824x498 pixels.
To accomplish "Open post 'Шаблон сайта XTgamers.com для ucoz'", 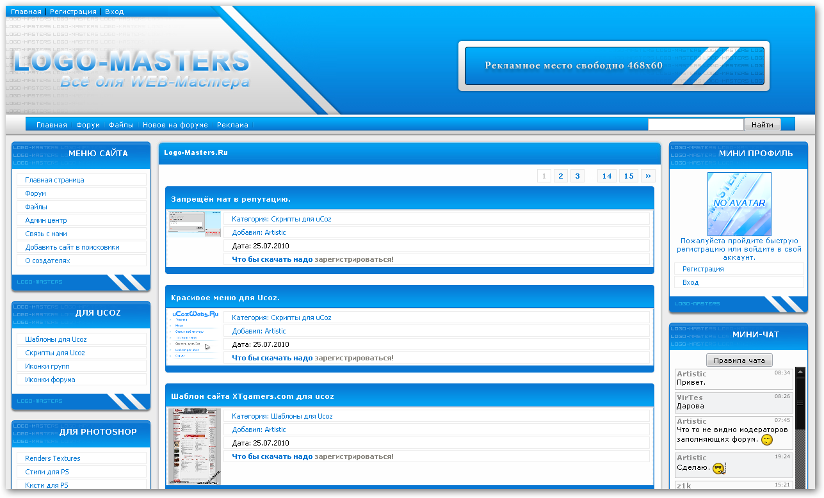I will tap(252, 396).
